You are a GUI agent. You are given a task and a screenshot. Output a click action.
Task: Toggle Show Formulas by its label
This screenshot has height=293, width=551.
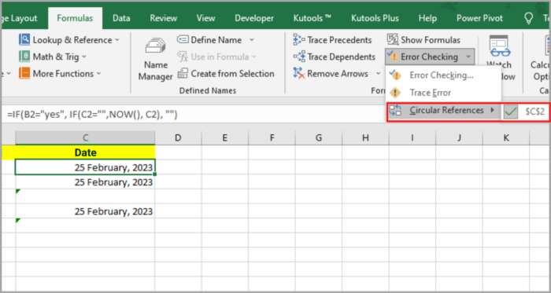(x=431, y=40)
